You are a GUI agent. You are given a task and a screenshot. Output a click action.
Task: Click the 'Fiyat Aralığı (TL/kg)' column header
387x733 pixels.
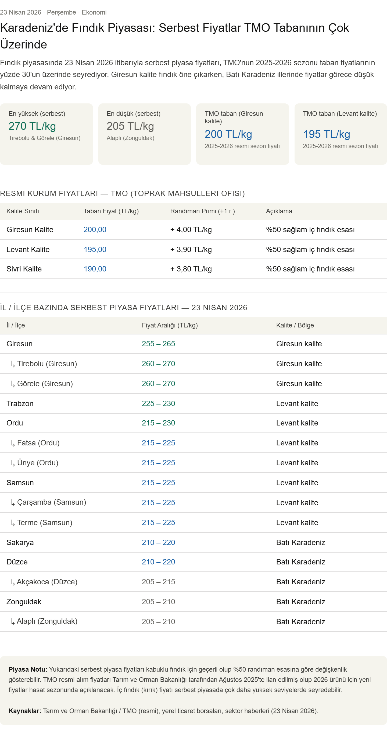(x=170, y=325)
